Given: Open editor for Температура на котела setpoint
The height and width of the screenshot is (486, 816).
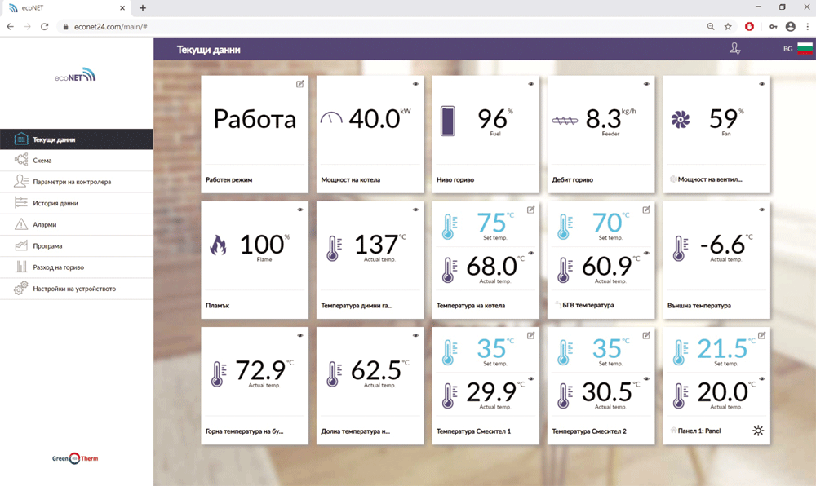Looking at the screenshot, I should tap(531, 209).
